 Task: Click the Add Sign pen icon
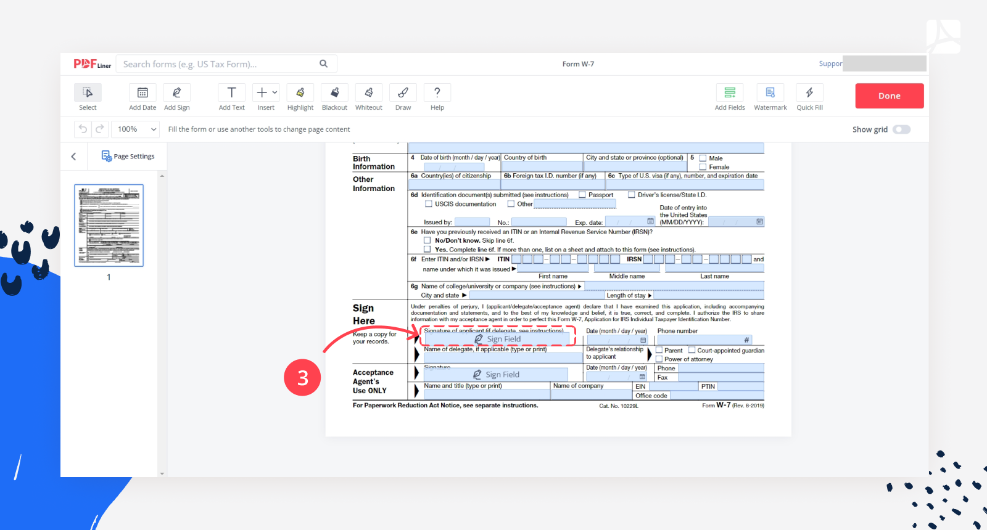[x=176, y=92]
